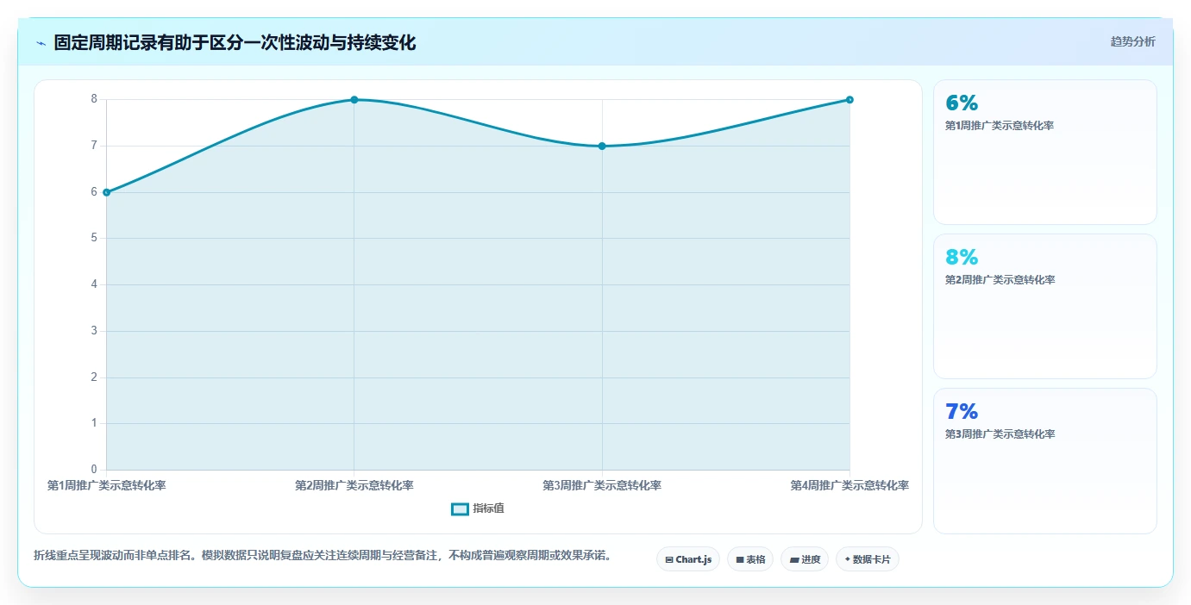Click the week 3 data point at value 7
This screenshot has height=605, width=1191.
[602, 146]
